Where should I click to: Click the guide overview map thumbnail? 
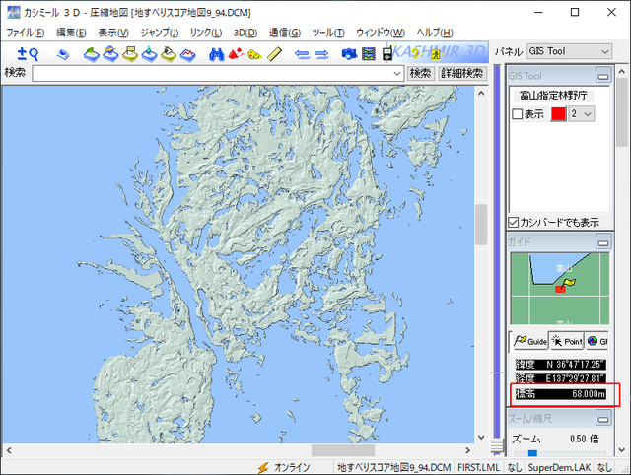coord(560,289)
